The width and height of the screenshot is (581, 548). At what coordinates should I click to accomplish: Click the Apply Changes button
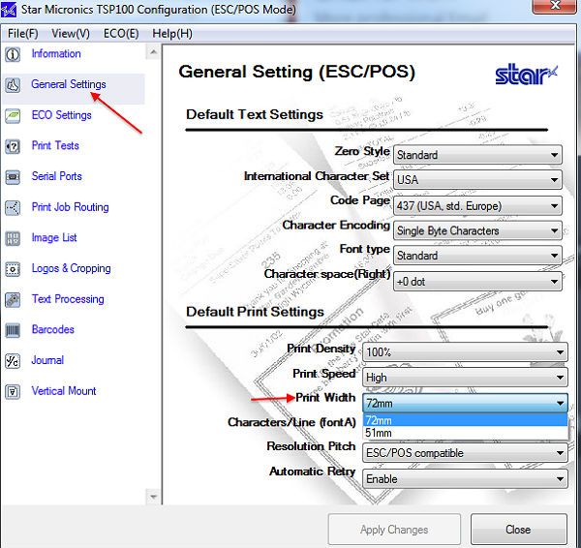[394, 530]
